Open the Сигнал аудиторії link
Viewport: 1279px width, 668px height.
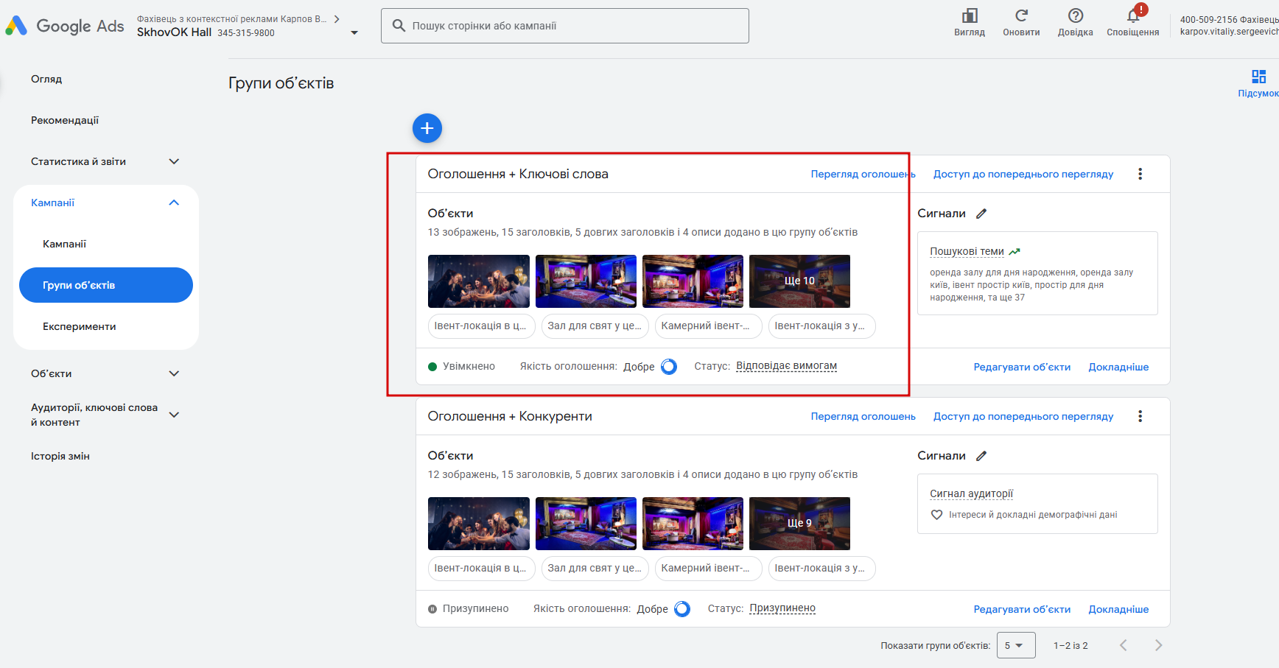click(x=971, y=494)
